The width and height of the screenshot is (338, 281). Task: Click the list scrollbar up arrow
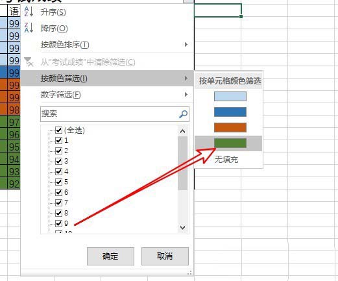182,131
